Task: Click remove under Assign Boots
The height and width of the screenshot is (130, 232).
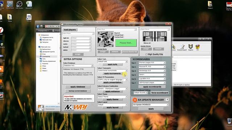Action: click(x=115, y=52)
